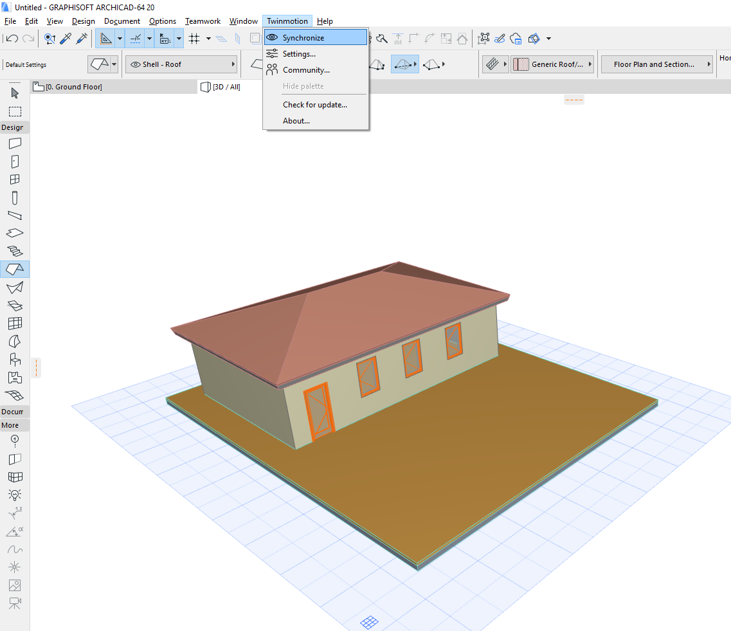Toggle the Guide Lines triangle button

106,39
